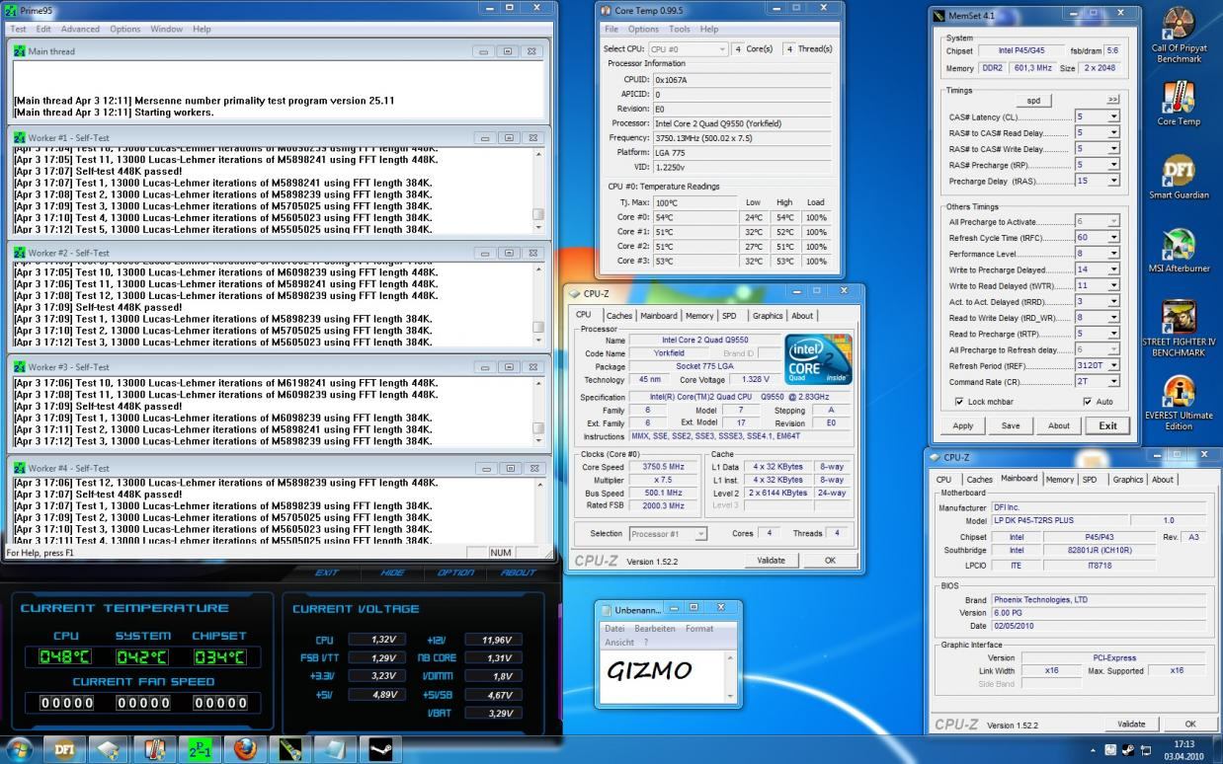Open Firefox from the taskbar
Viewport: 1223px width, 764px height.
245,749
